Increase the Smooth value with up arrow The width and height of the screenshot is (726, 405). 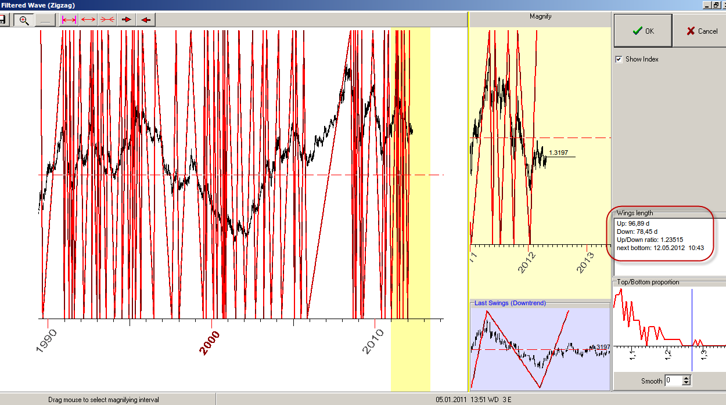pos(687,378)
